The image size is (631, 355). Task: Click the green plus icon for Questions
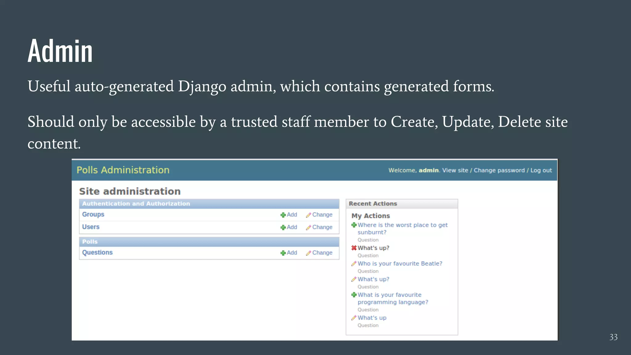click(x=283, y=253)
